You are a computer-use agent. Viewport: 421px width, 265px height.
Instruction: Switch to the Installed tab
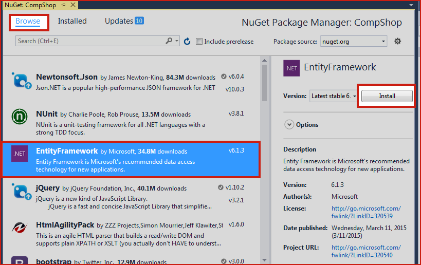pyautogui.click(x=72, y=21)
